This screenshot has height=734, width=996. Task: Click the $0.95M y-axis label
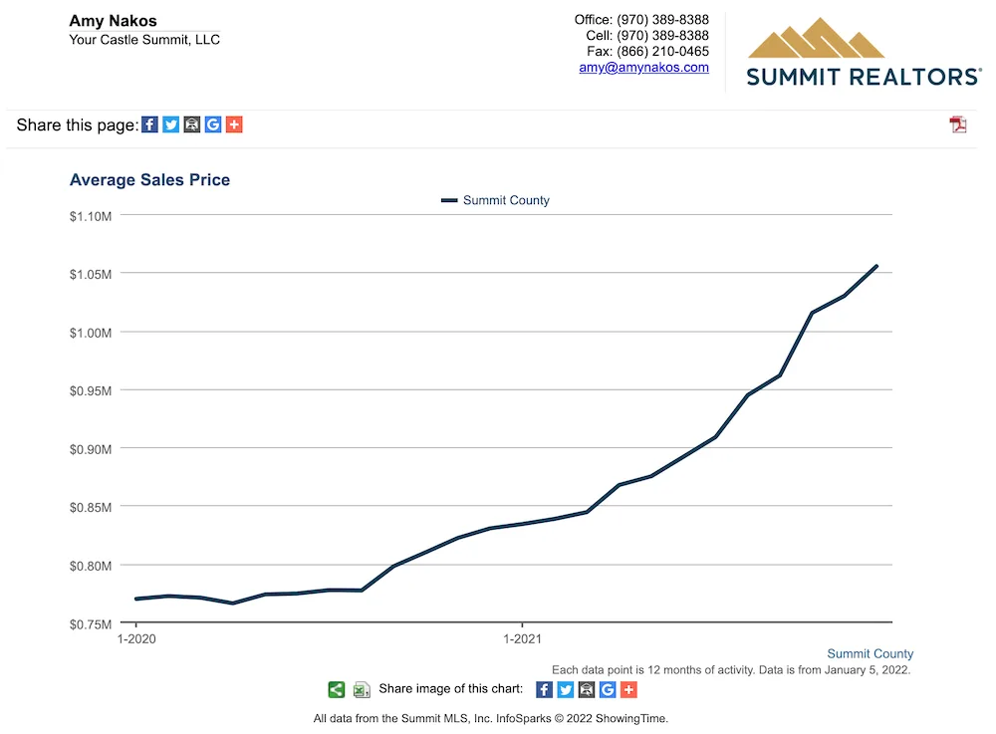pos(91,390)
